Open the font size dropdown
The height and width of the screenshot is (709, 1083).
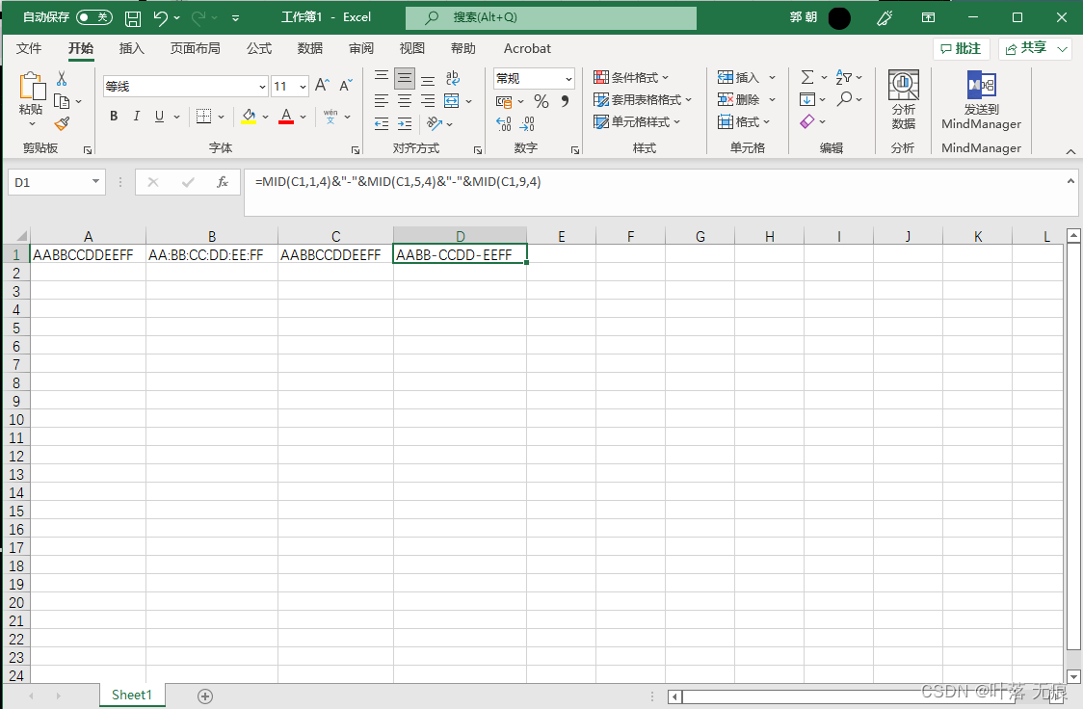click(x=304, y=87)
